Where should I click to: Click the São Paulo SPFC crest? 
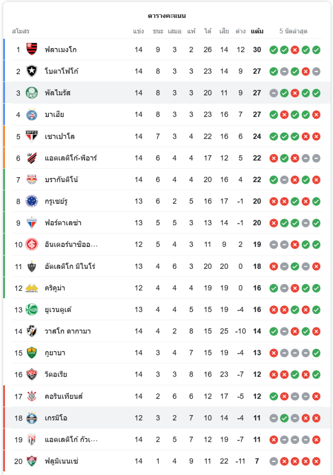click(32, 136)
